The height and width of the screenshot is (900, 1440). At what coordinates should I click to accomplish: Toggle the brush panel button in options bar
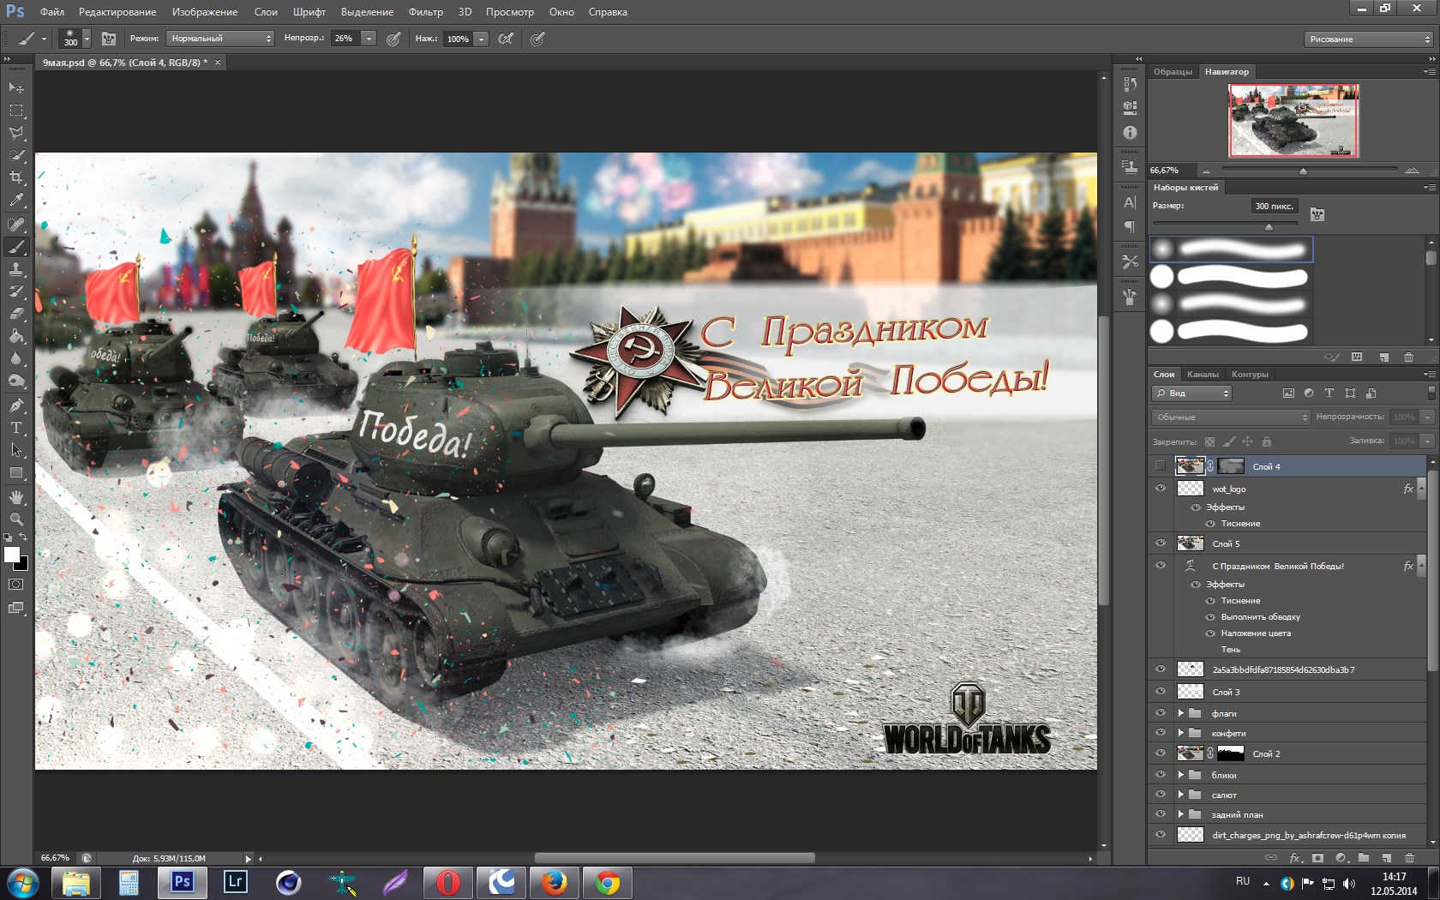(x=109, y=39)
